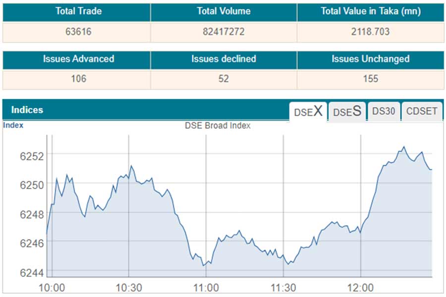Click the 11:00 time axis label
The width and height of the screenshot is (446, 297).
pos(206,288)
